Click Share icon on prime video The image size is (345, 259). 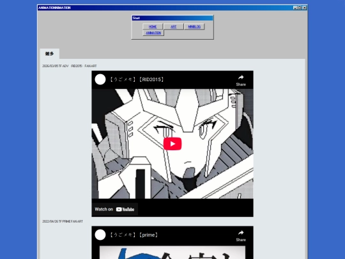[x=241, y=235]
